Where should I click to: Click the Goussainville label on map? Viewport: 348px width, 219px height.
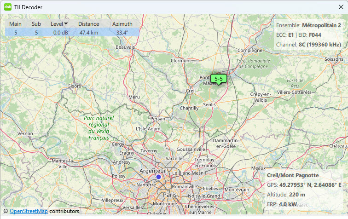tap(191, 150)
